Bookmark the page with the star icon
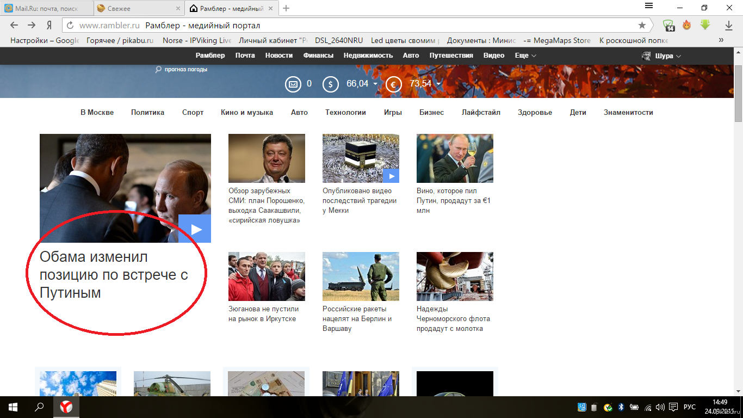 642,26
